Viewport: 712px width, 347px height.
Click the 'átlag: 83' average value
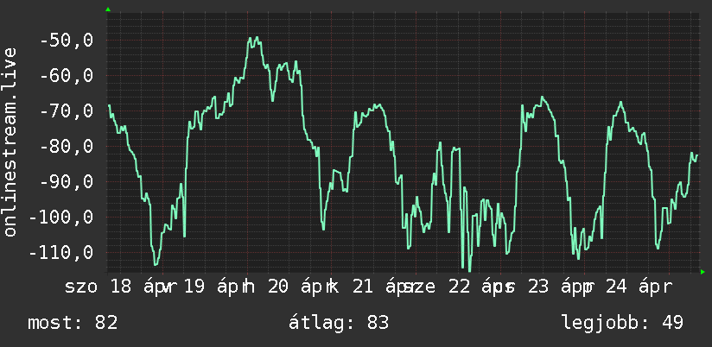point(339,323)
